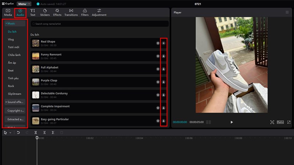Open the Stickers panel
Viewport: 294px width, 165px height.
point(45,12)
